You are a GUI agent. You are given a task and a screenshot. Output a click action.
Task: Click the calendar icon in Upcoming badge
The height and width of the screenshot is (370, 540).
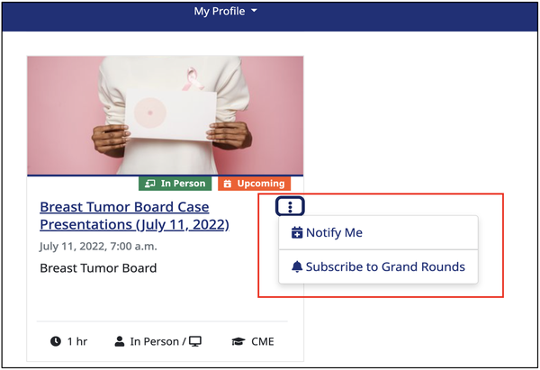[x=228, y=184]
